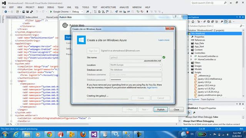Click the Quick Launch search field

207,3
